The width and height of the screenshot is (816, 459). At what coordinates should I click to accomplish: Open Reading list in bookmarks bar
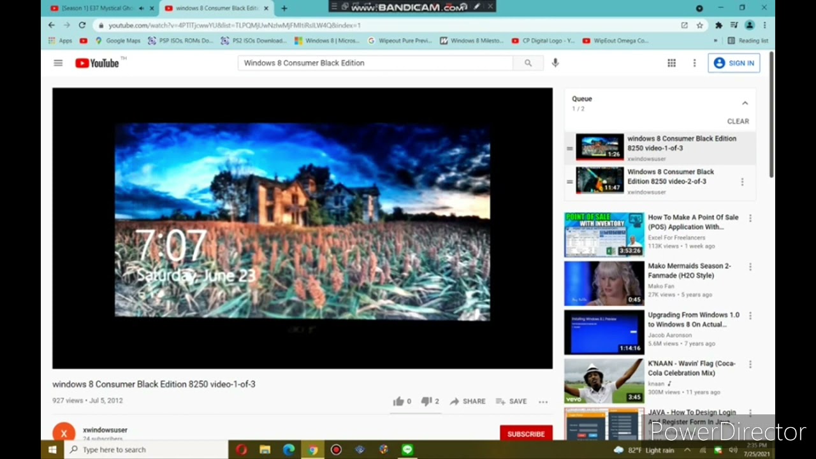click(748, 40)
